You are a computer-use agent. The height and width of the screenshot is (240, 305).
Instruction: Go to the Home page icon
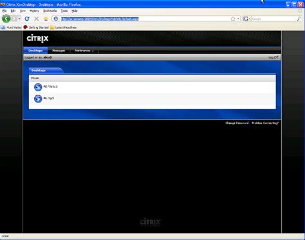pyautogui.click(x=46, y=19)
